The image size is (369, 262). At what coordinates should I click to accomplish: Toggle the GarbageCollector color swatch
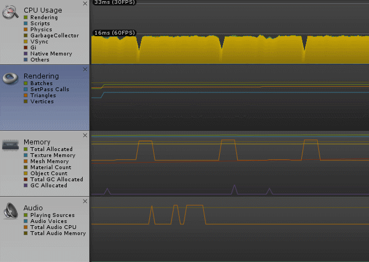[x=26, y=36]
